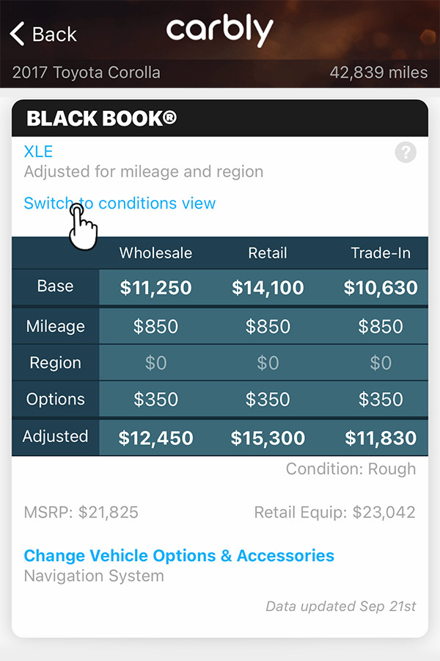Screen dimensions: 440x661
Task: Tap the Options adjustment of $350
Action: (x=155, y=399)
